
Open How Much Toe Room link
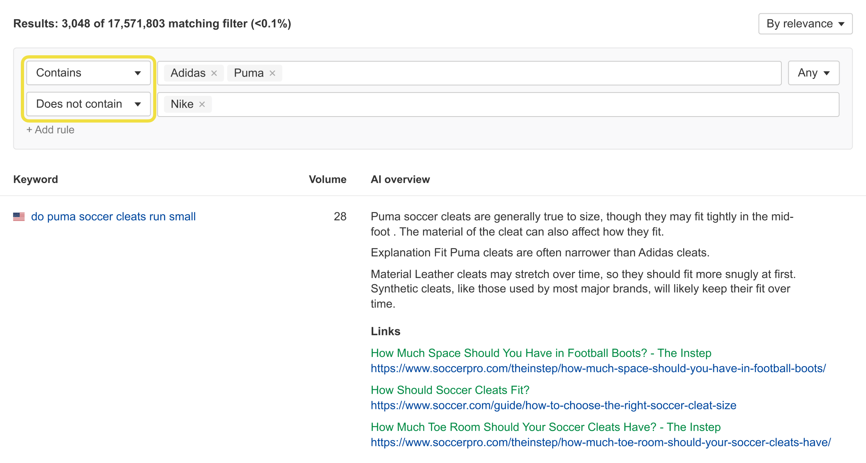pos(545,427)
